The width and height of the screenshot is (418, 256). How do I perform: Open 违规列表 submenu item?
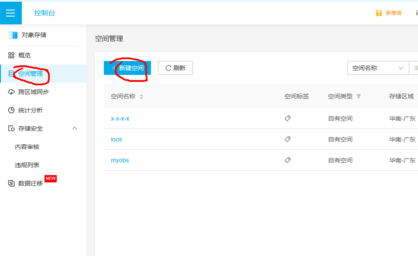pos(27,165)
